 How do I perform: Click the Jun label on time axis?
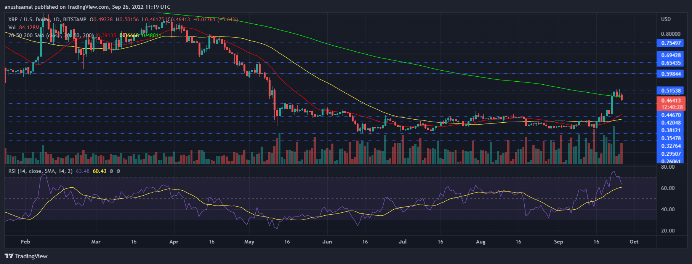point(327,242)
